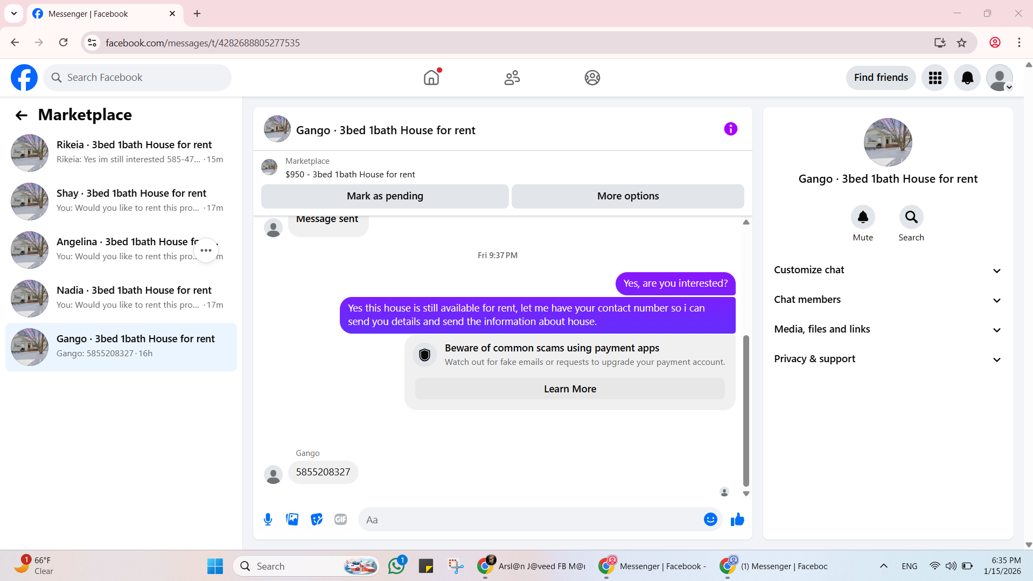
Task: Close the Messenger | Facebook tab
Action: point(172,13)
